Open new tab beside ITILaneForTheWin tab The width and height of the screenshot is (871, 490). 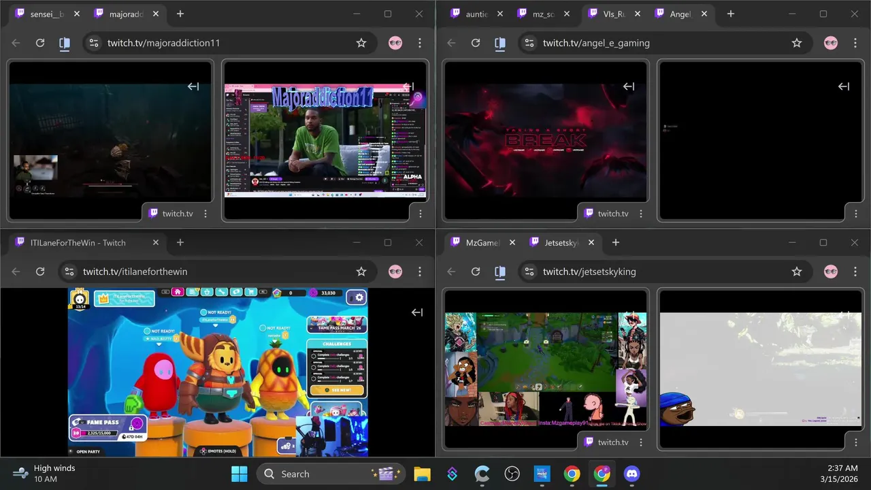pyautogui.click(x=180, y=242)
